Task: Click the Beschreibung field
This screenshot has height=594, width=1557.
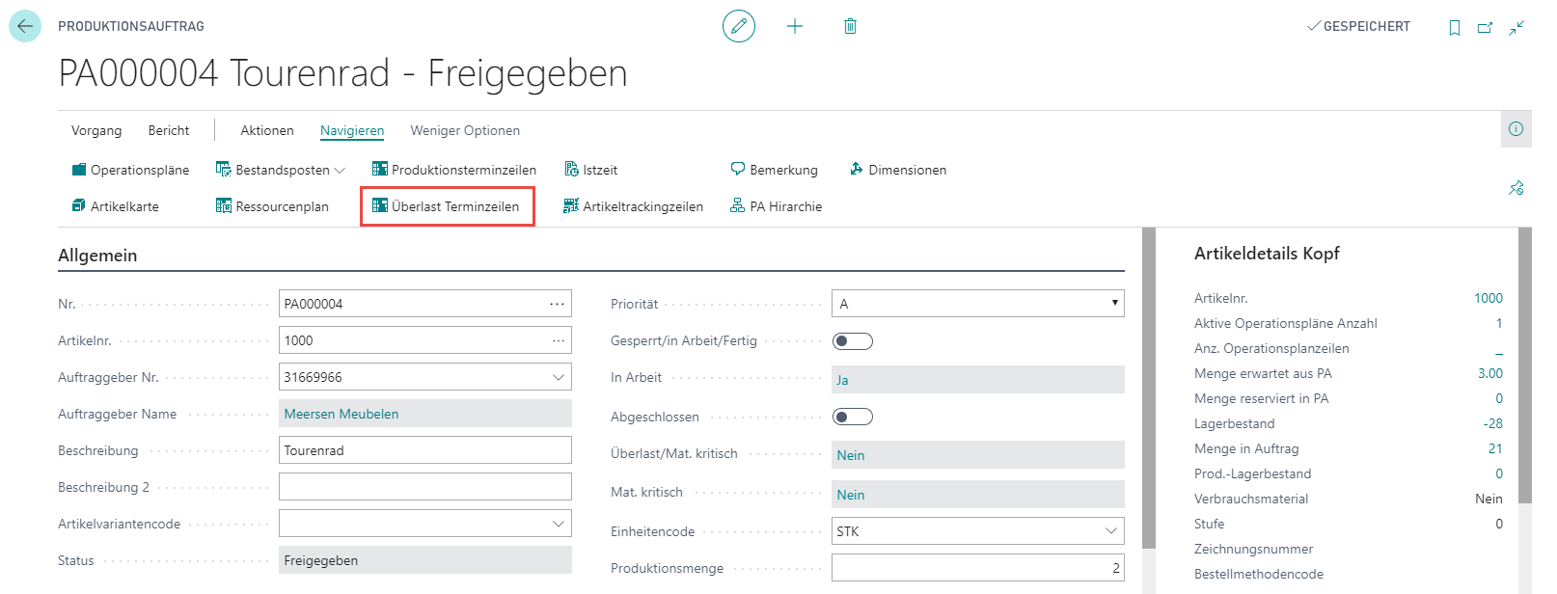Action: [425, 450]
